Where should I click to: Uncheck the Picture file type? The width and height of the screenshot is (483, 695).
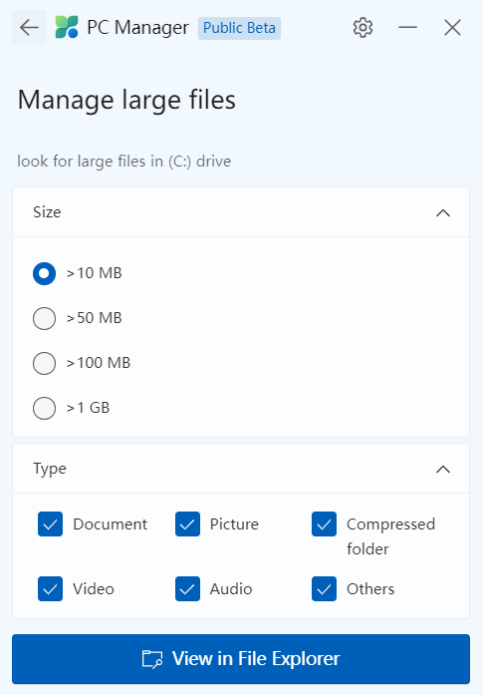click(187, 524)
